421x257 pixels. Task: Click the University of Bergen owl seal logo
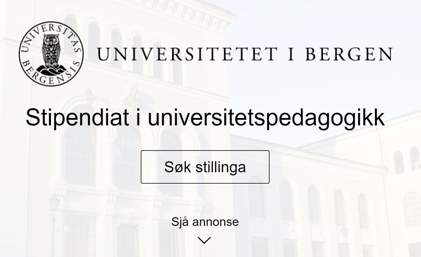(x=51, y=54)
